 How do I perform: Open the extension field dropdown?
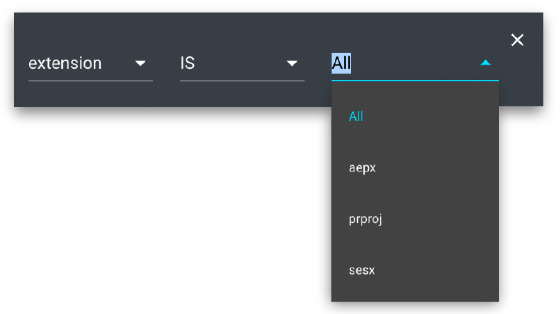[90, 63]
